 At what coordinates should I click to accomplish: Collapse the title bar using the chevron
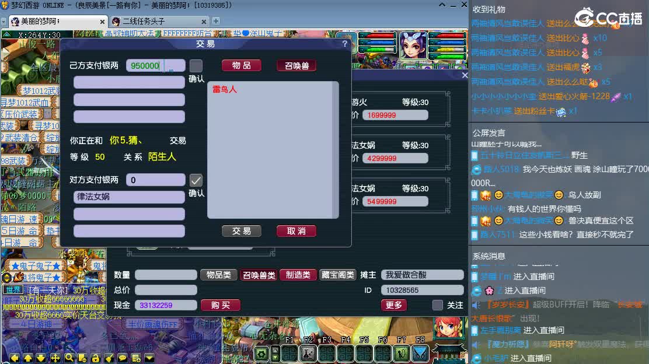coord(442,5)
